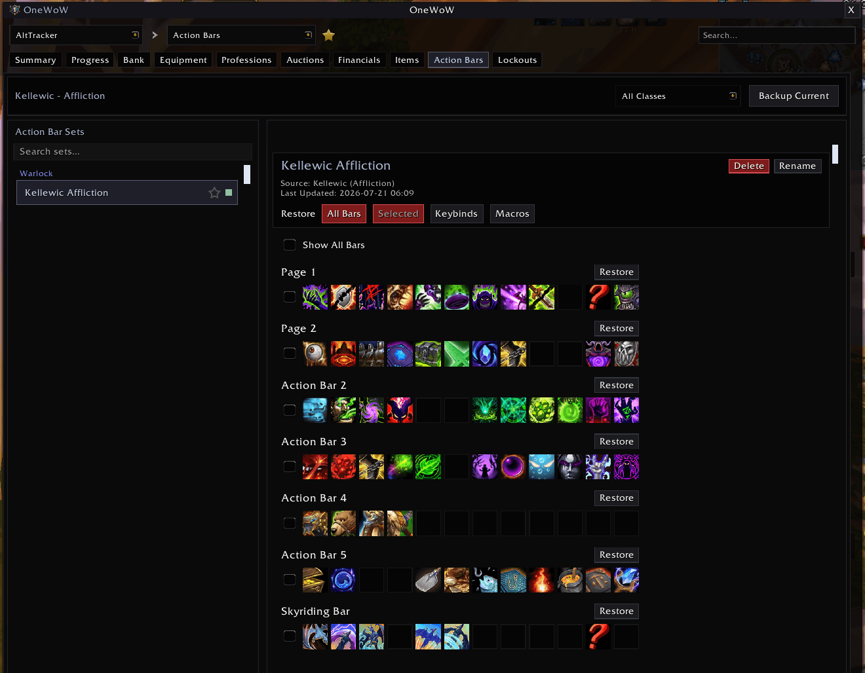Select the purple hooded figure icon on Page 1
The height and width of the screenshot is (673, 865).
tap(485, 297)
